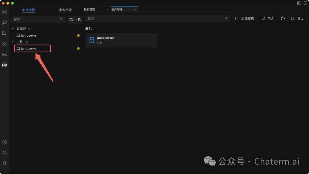Screen dimensions: 309x174
Task: Open the jumpserver host card
Action: click(x=121, y=40)
